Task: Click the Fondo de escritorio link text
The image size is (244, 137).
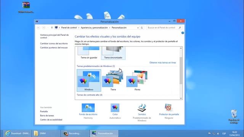Action: [x=88, y=114]
